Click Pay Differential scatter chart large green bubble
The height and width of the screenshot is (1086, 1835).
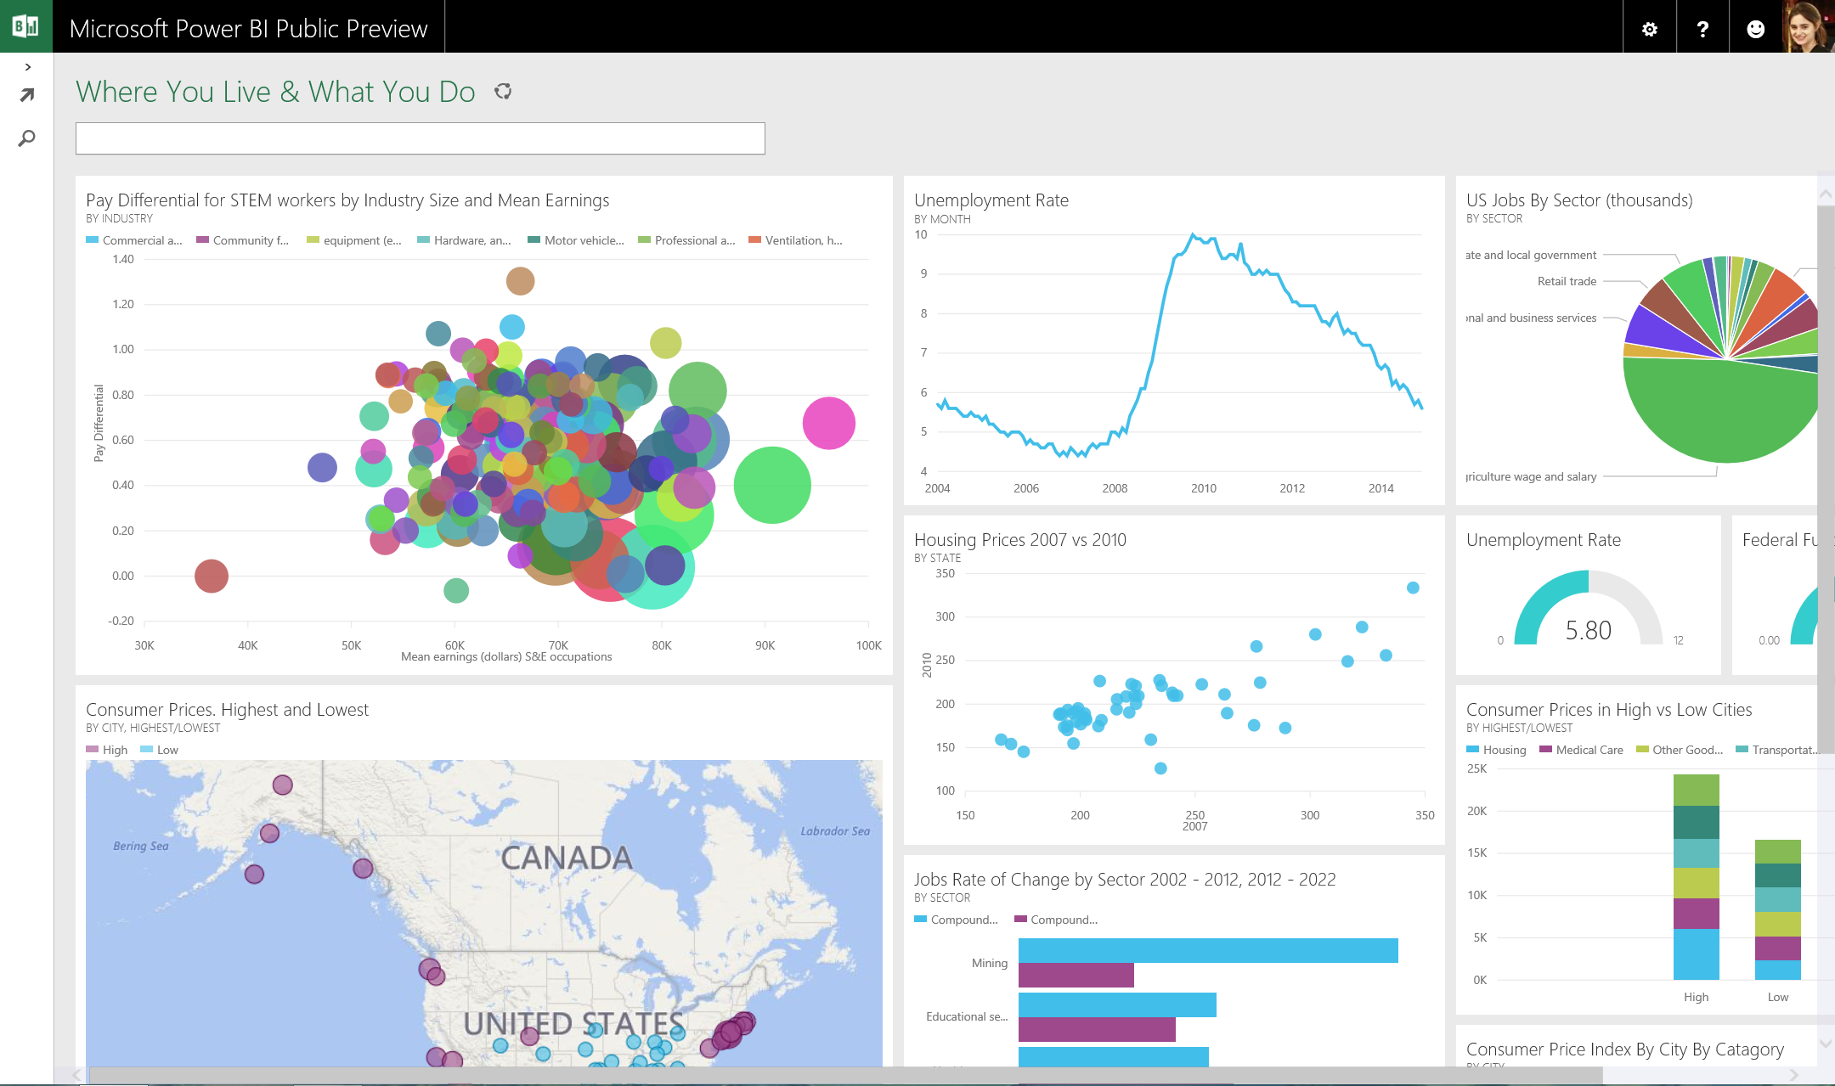coord(771,487)
